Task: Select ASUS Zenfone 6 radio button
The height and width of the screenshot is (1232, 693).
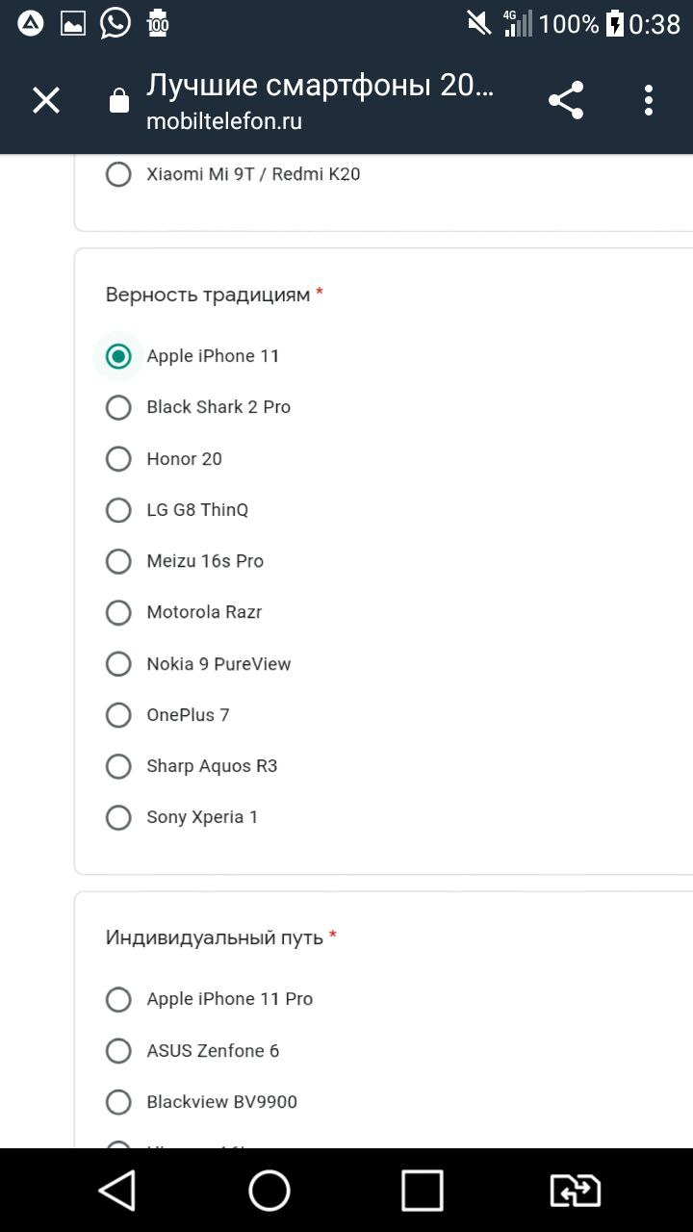Action: coord(118,1051)
